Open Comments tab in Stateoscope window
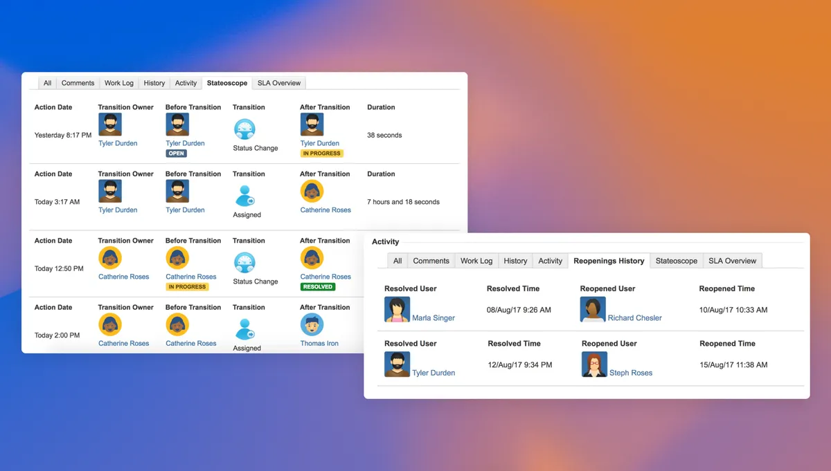 pyautogui.click(x=78, y=83)
